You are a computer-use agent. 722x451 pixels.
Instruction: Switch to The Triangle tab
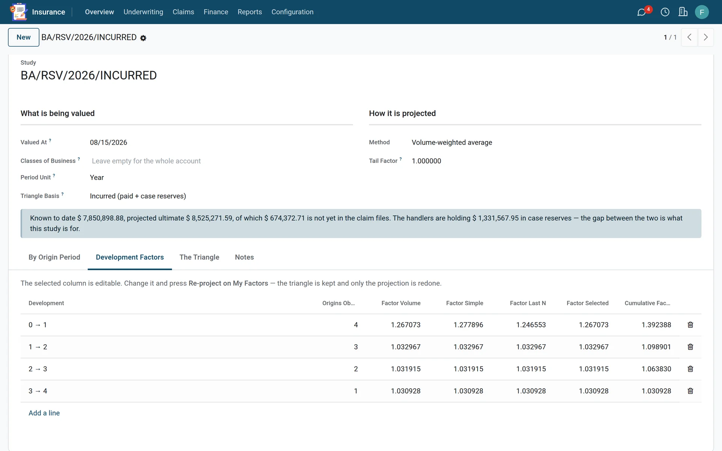point(199,257)
